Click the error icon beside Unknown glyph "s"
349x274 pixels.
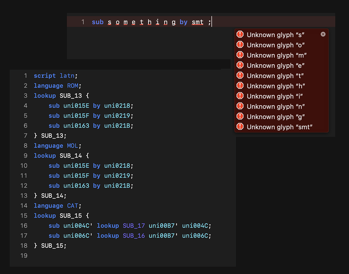point(240,34)
